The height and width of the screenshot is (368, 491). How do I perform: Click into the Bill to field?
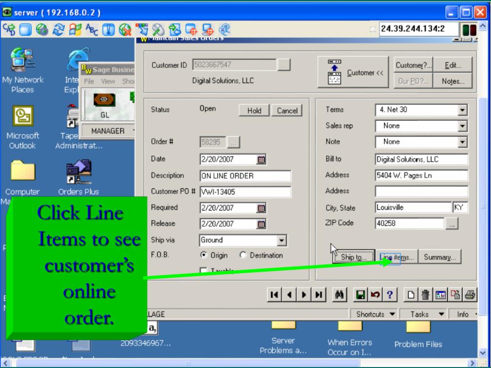coord(421,159)
